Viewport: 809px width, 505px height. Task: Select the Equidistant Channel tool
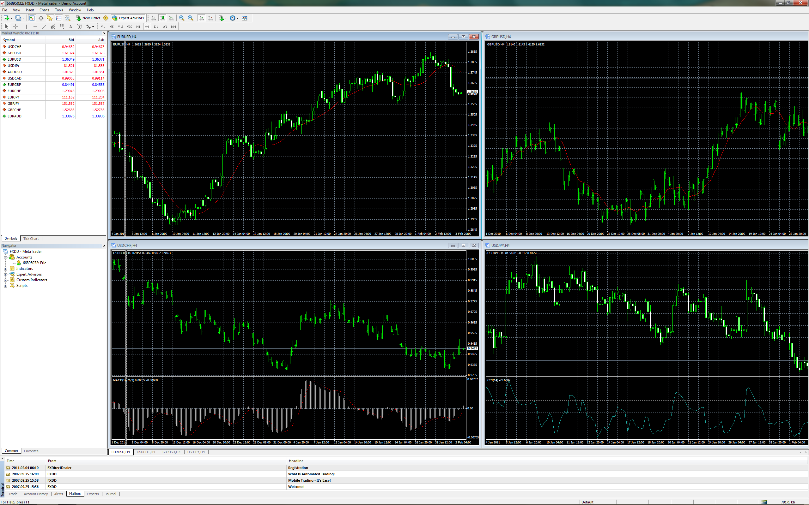pos(53,27)
